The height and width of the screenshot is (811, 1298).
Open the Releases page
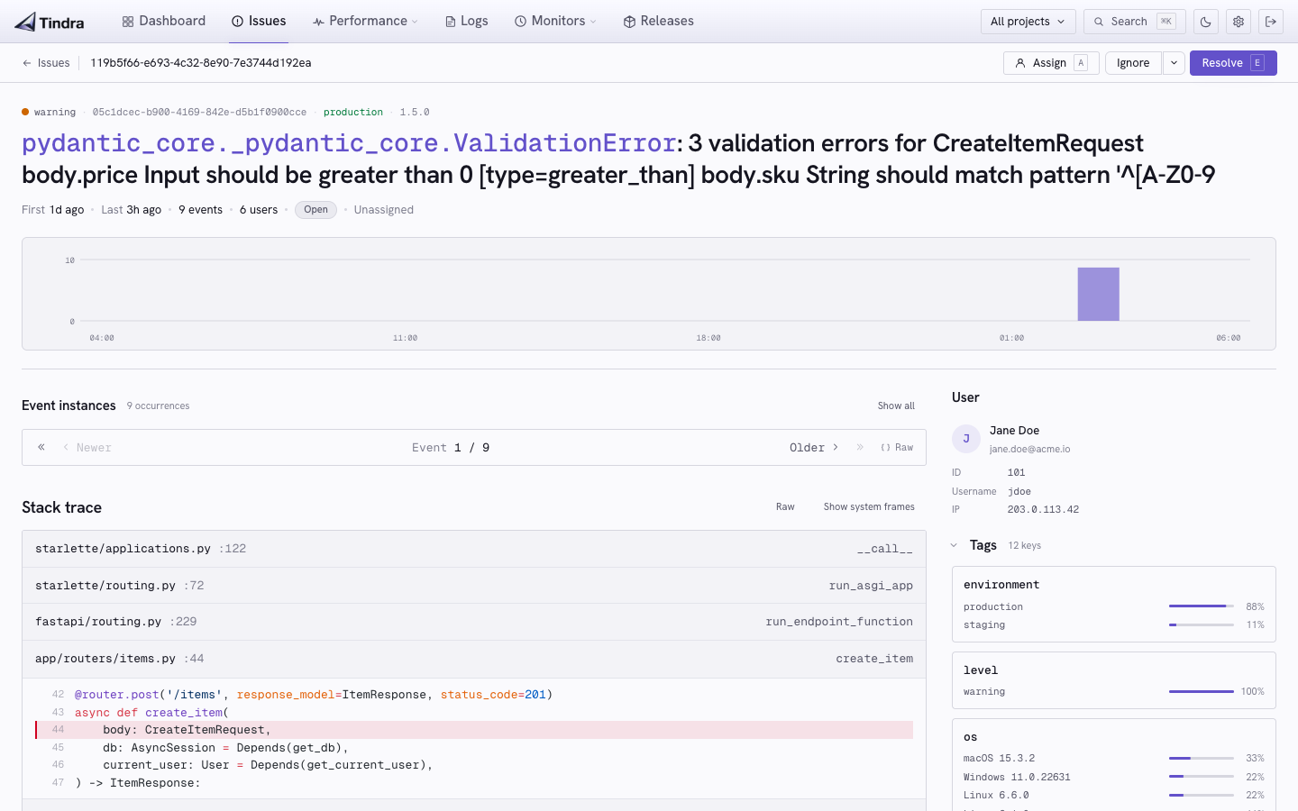[659, 21]
